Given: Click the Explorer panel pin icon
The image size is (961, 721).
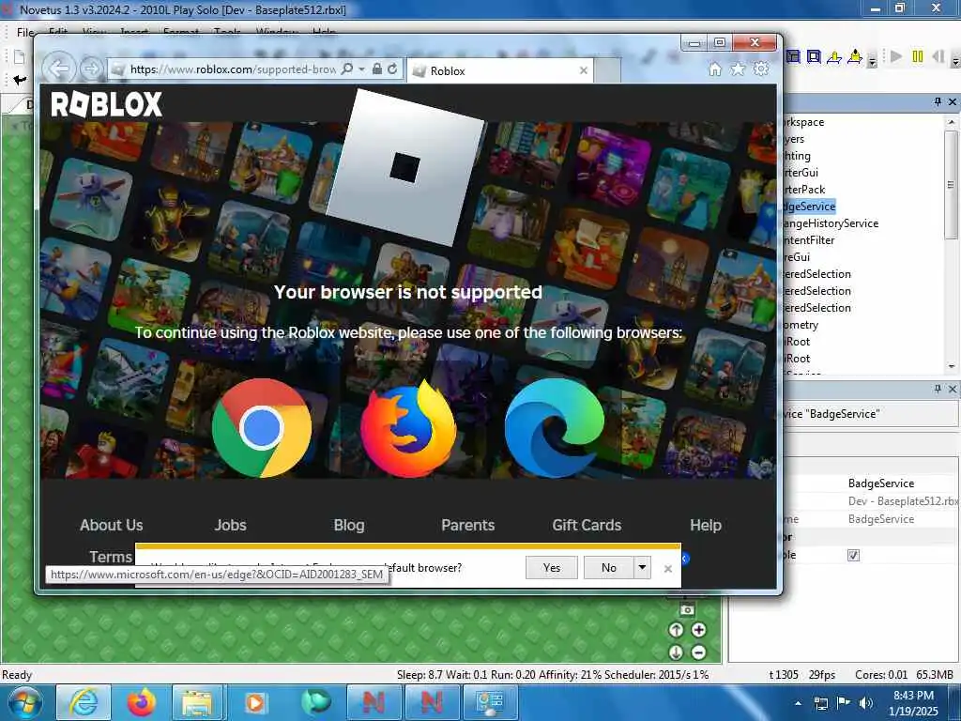Looking at the screenshot, I should [938, 101].
